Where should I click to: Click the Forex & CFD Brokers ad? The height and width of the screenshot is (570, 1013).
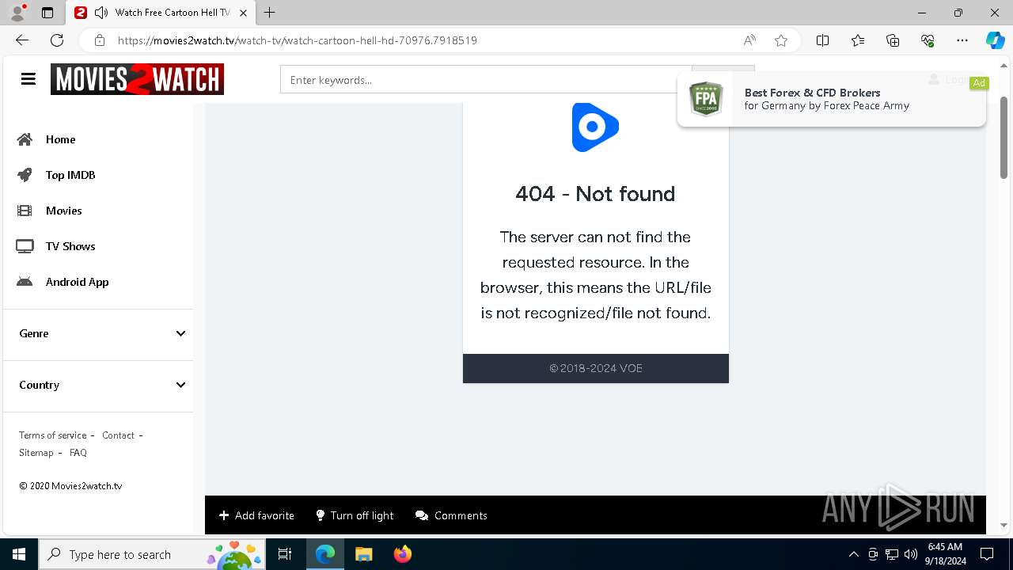click(x=832, y=99)
